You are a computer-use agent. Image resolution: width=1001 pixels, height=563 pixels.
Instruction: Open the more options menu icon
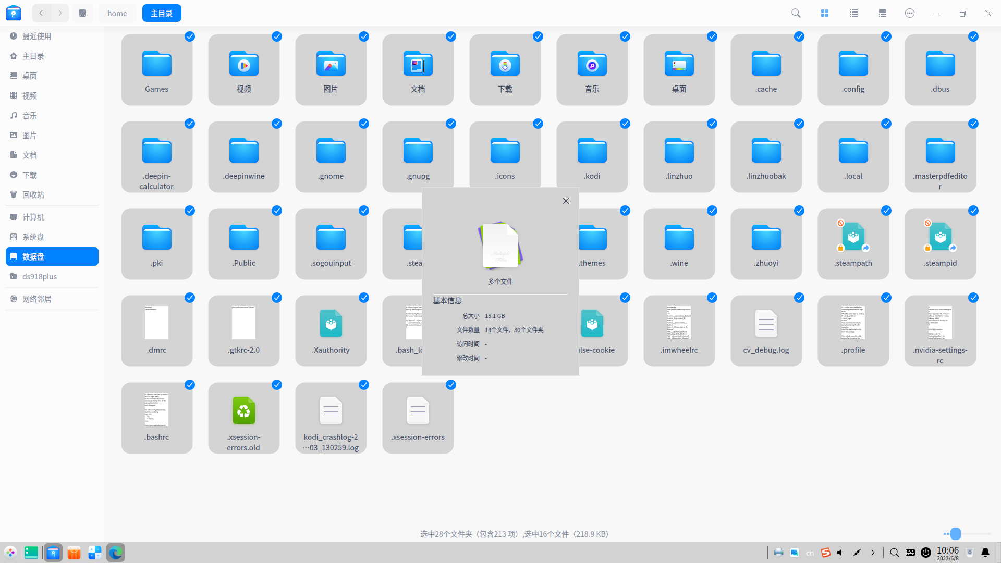point(910,13)
